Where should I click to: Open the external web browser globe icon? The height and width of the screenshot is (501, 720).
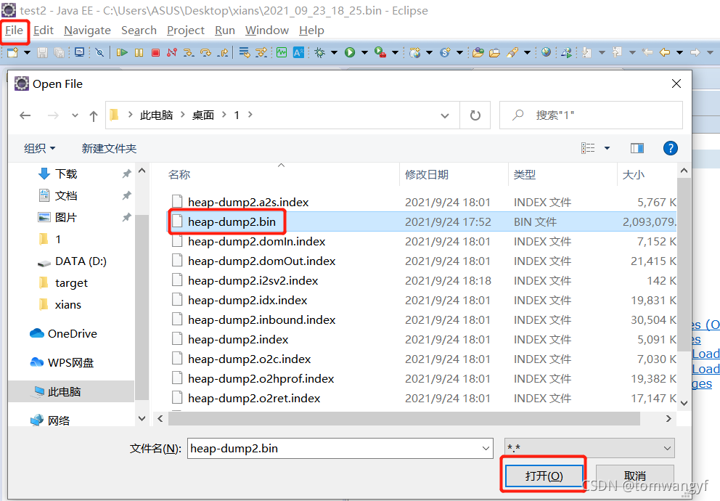(545, 52)
